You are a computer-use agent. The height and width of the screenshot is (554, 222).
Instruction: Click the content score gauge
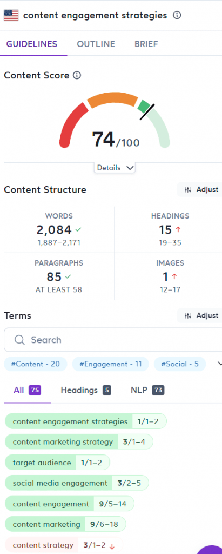click(115, 120)
